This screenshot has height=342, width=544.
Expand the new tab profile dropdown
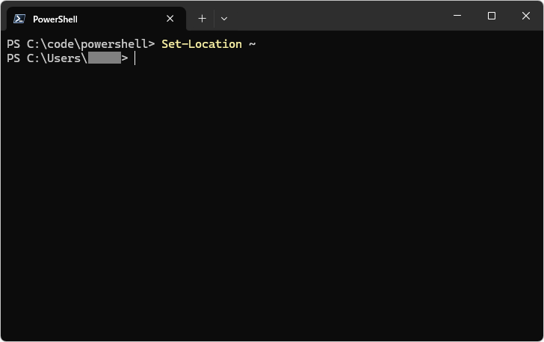click(224, 19)
